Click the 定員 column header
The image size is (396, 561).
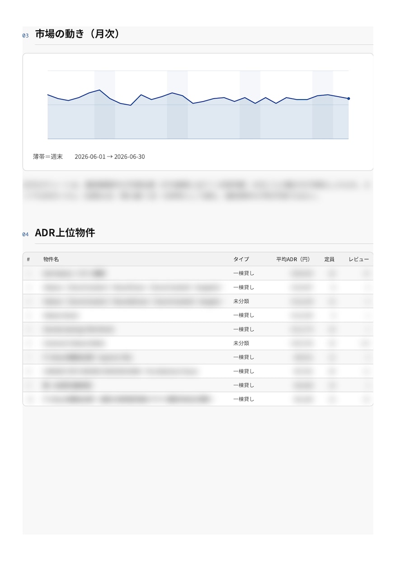tap(330, 260)
